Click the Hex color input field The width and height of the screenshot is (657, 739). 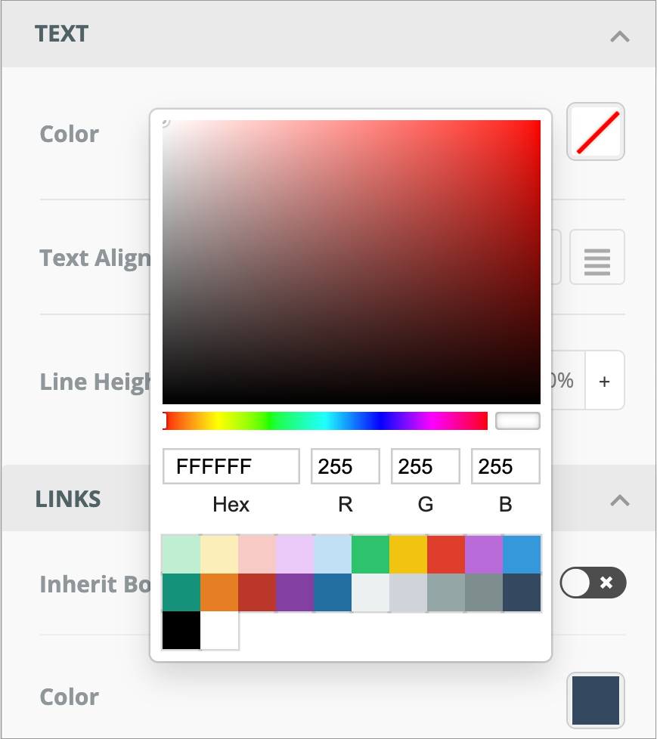point(231,466)
